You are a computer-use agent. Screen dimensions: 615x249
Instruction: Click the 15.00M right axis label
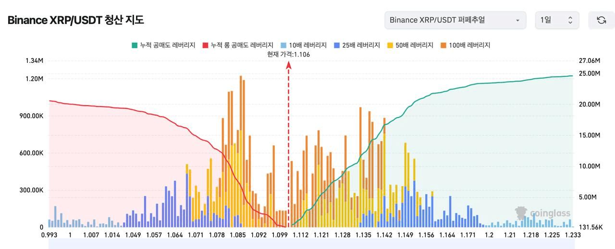coord(590,135)
